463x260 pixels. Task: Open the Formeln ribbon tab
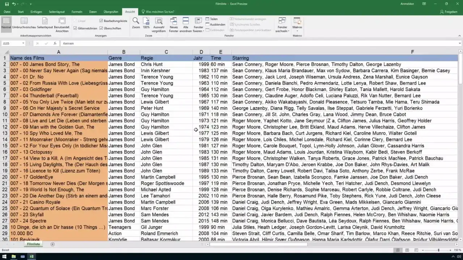click(x=77, y=12)
